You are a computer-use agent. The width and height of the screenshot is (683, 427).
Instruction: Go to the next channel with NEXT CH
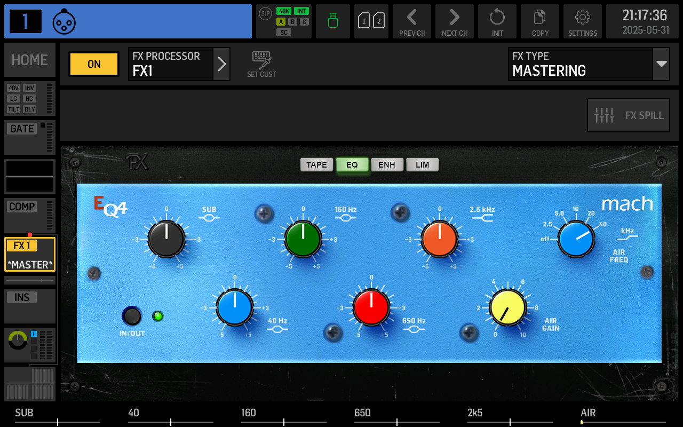(454, 21)
